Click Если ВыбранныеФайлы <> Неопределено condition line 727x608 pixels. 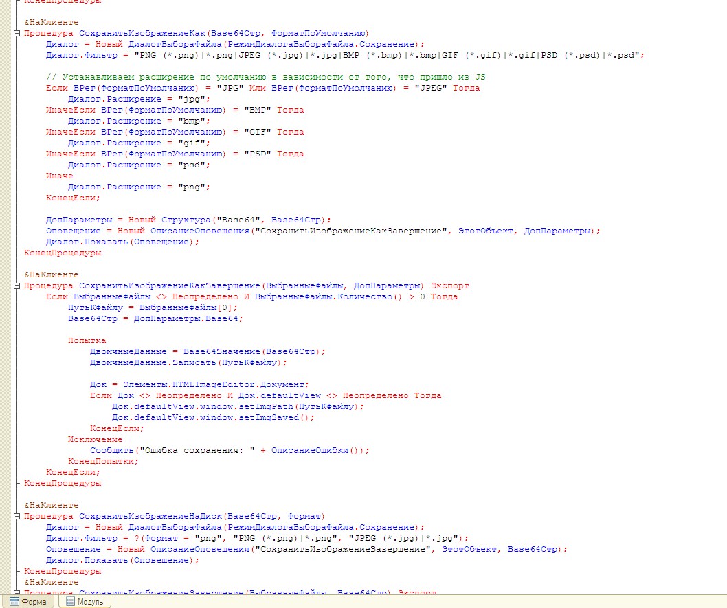point(251,297)
